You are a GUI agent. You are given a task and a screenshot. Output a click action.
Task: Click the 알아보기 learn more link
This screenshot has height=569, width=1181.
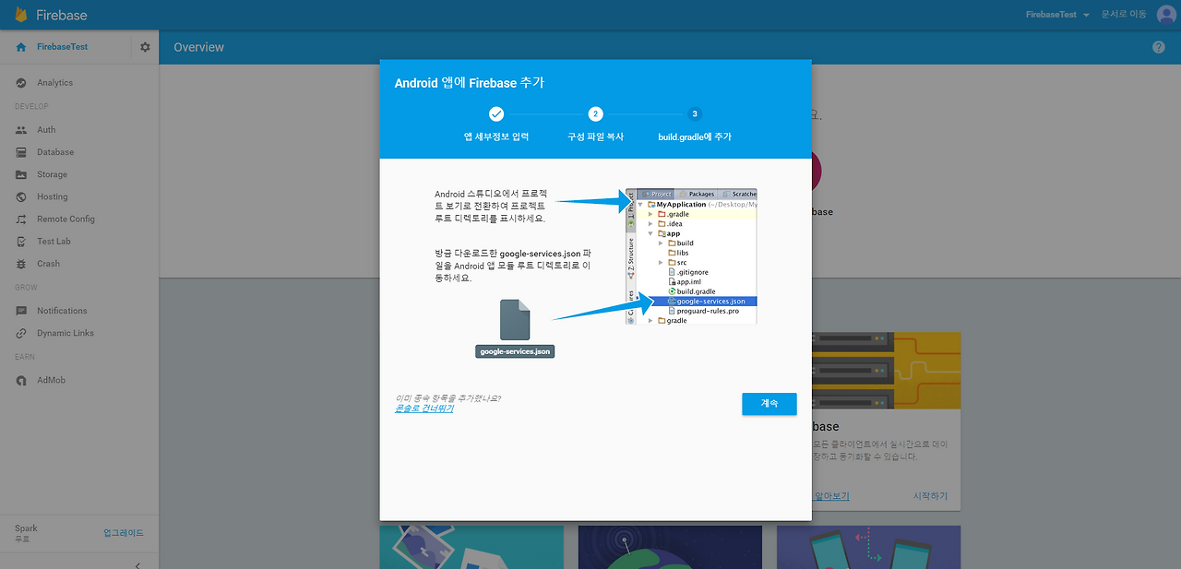(x=831, y=496)
